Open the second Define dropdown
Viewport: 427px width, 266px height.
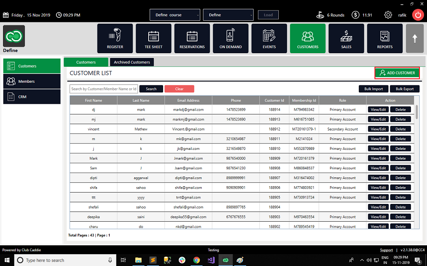point(228,15)
